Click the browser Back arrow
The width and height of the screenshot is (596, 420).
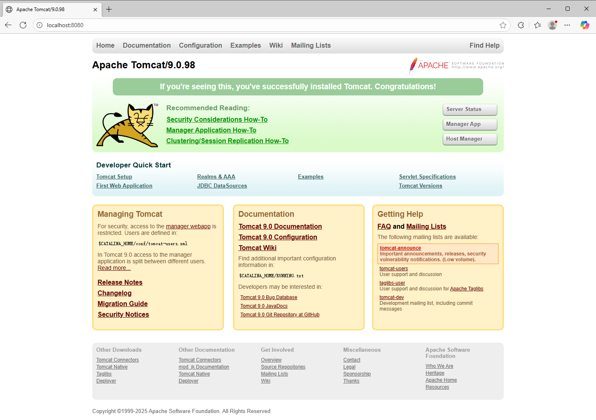click(x=8, y=25)
